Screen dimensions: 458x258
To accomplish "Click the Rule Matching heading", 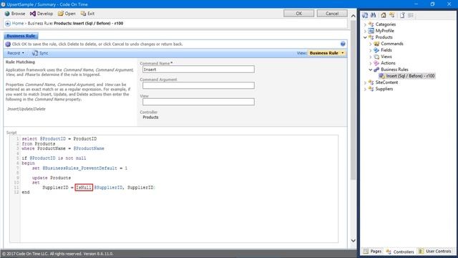I will 20,62.
